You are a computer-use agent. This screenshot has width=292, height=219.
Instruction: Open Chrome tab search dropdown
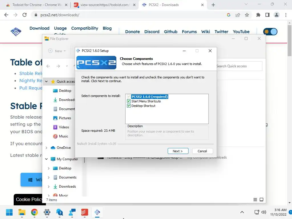click(x=246, y=4)
